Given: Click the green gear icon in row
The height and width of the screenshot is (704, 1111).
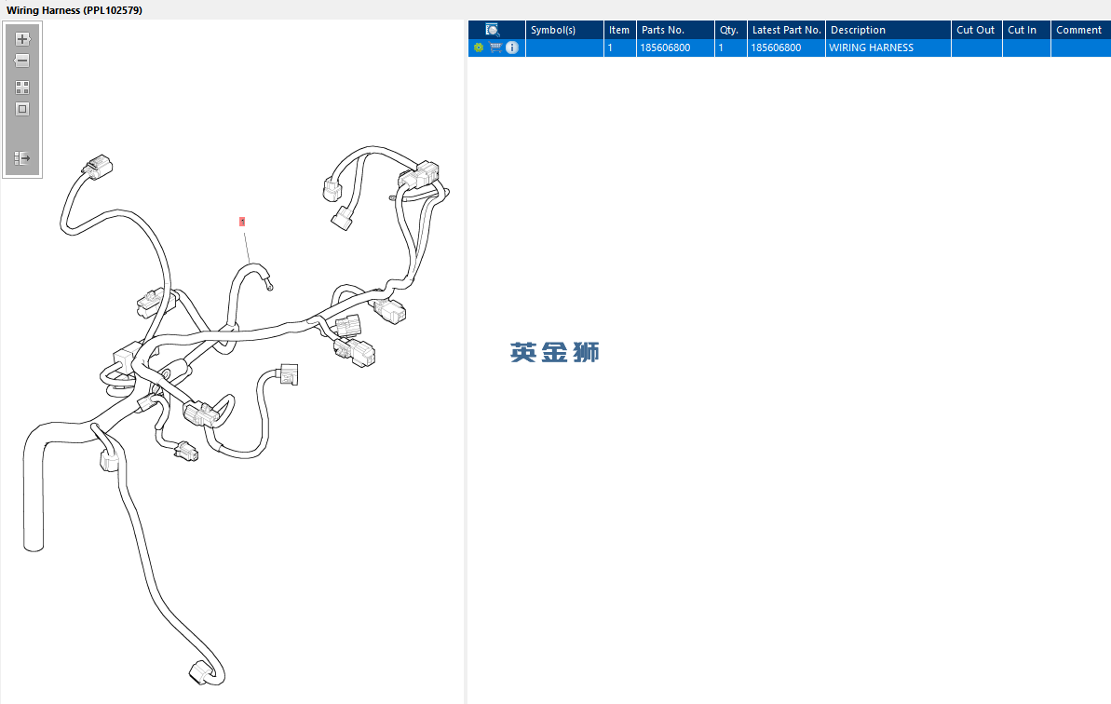Looking at the screenshot, I should (479, 47).
